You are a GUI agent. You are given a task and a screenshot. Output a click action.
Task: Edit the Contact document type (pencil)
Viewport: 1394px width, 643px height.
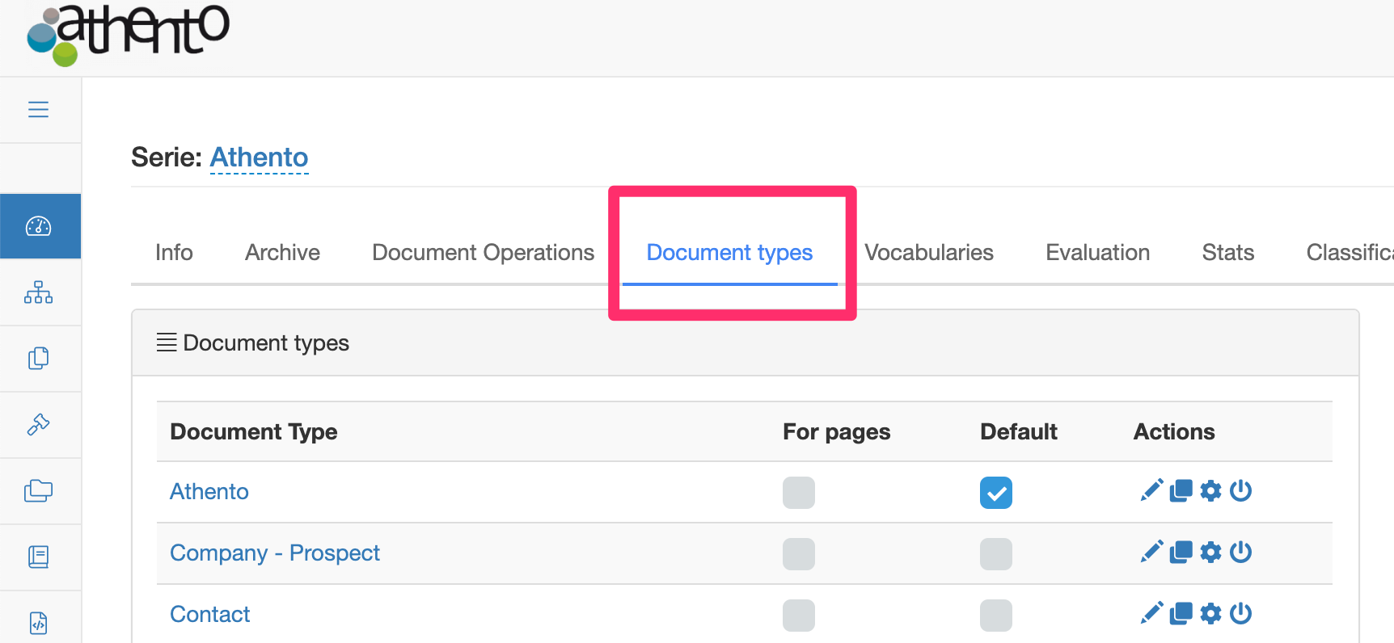click(1151, 613)
